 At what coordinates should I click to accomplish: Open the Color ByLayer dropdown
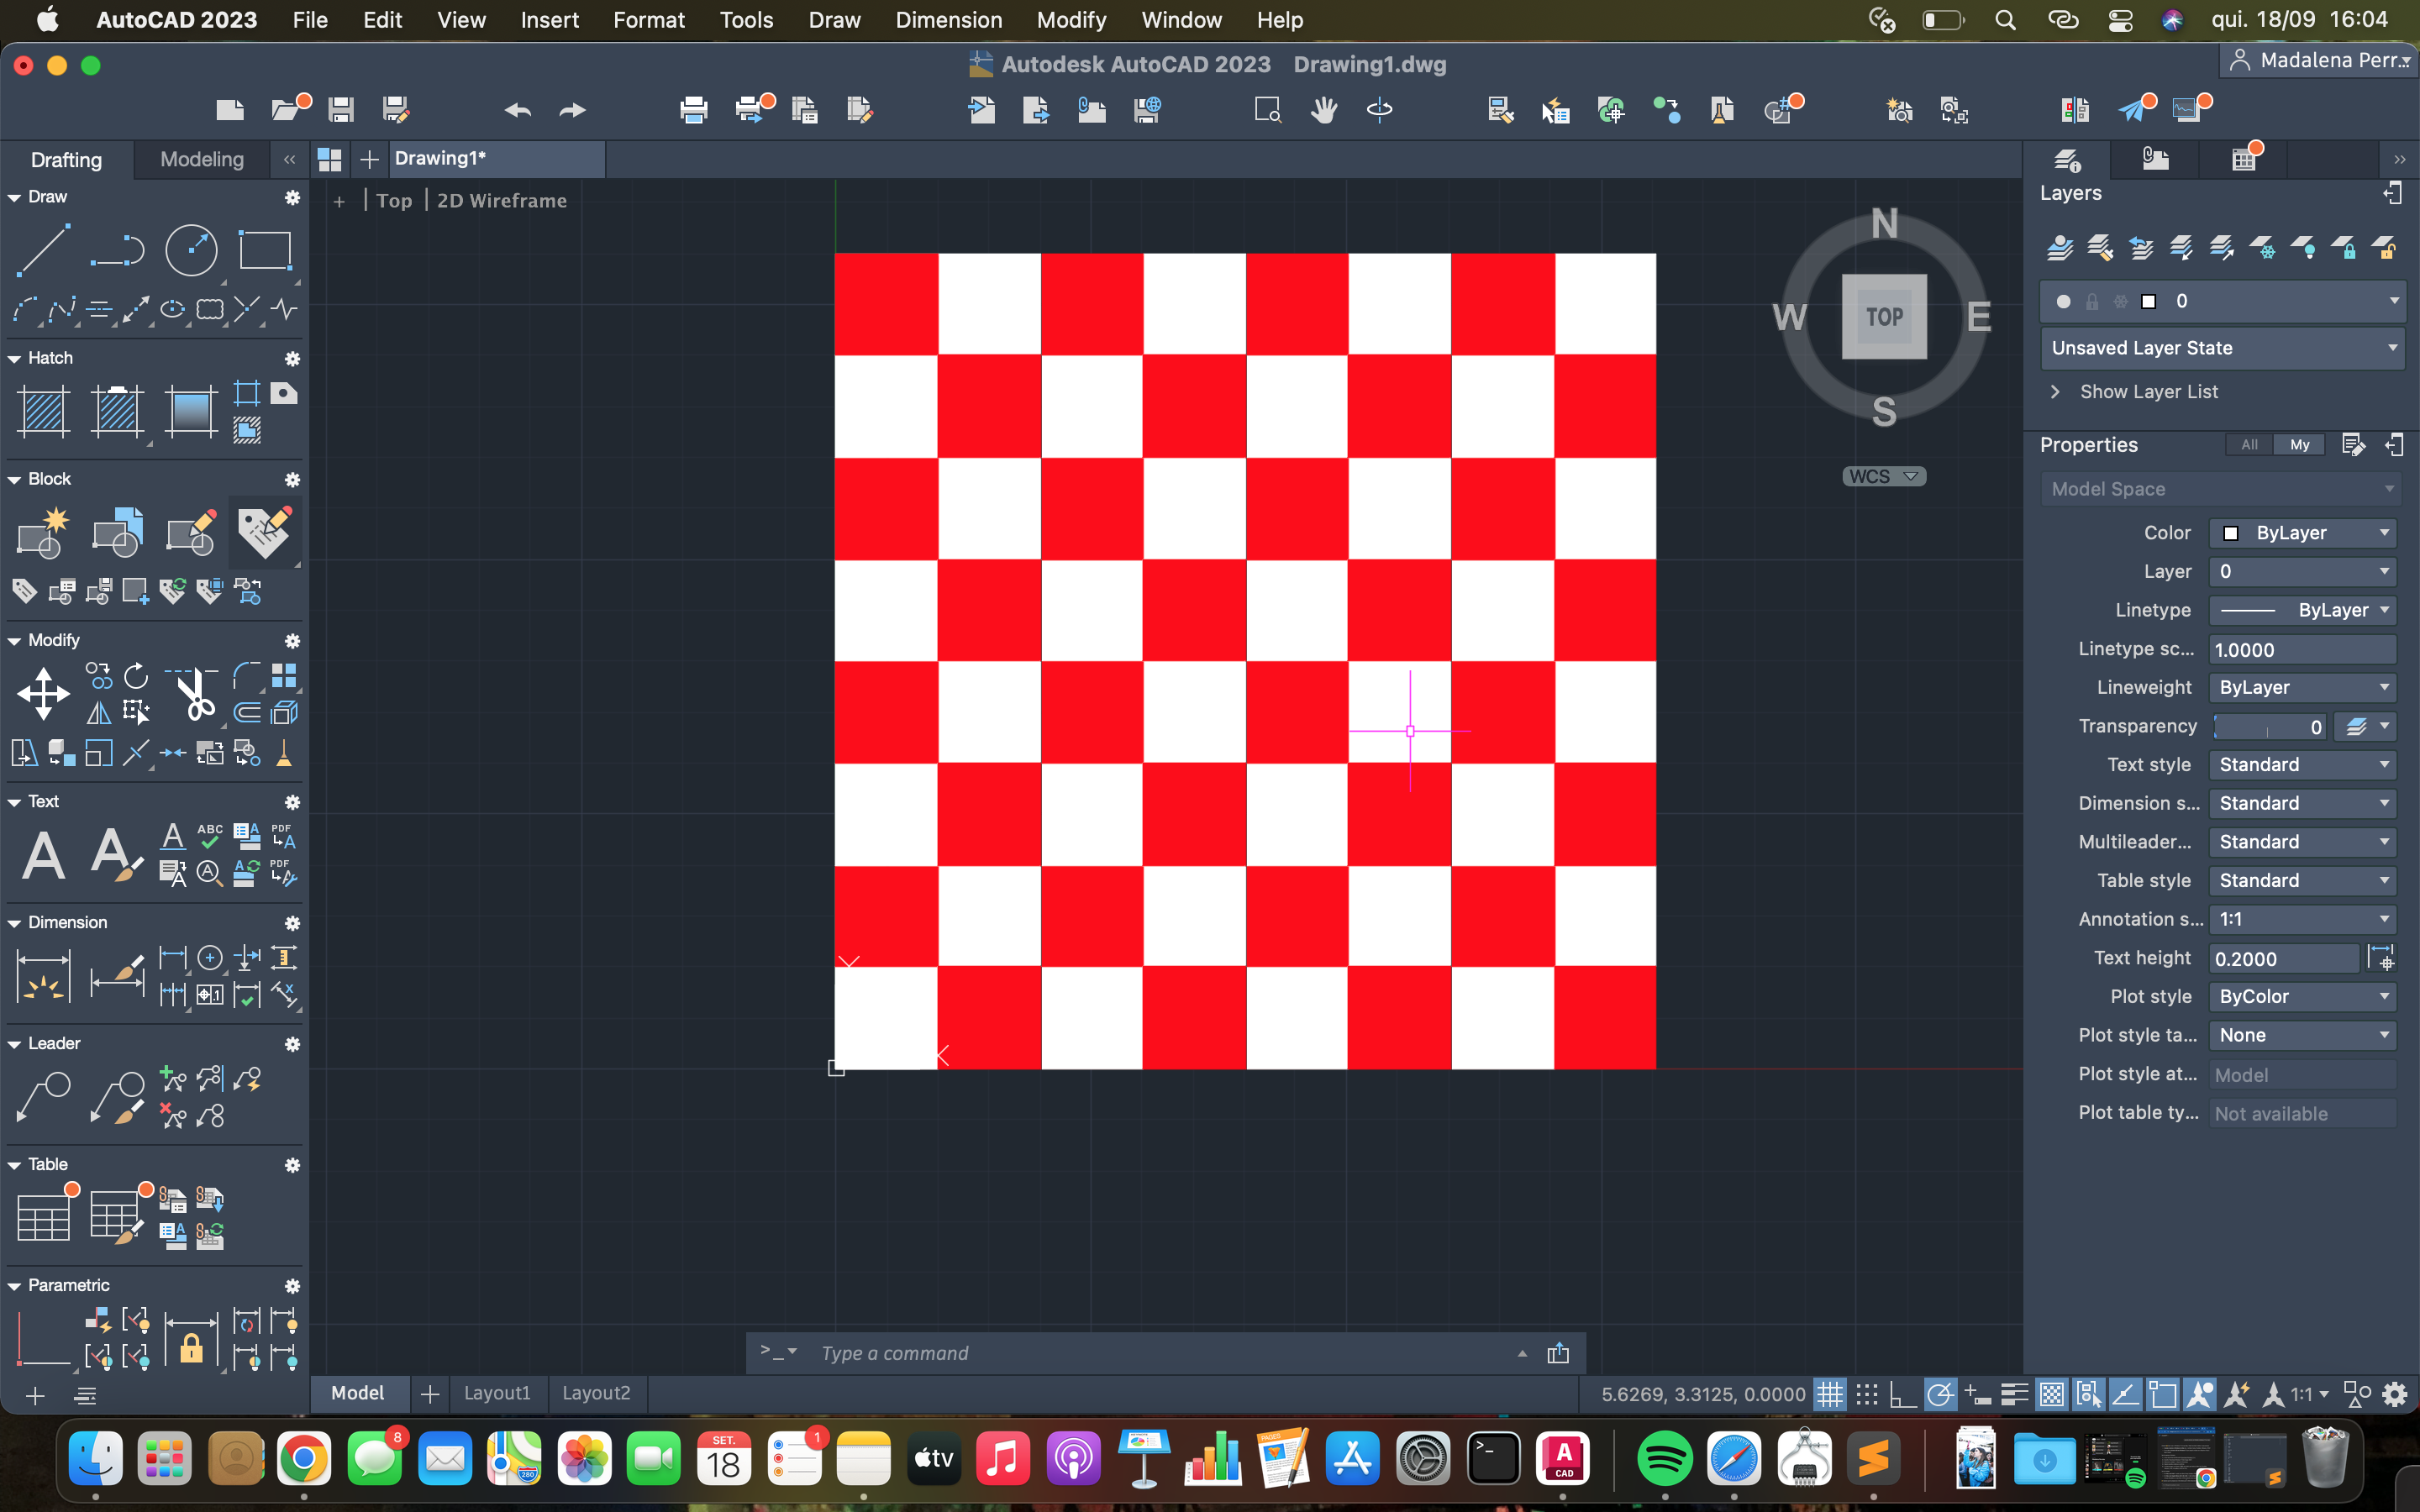click(2303, 533)
